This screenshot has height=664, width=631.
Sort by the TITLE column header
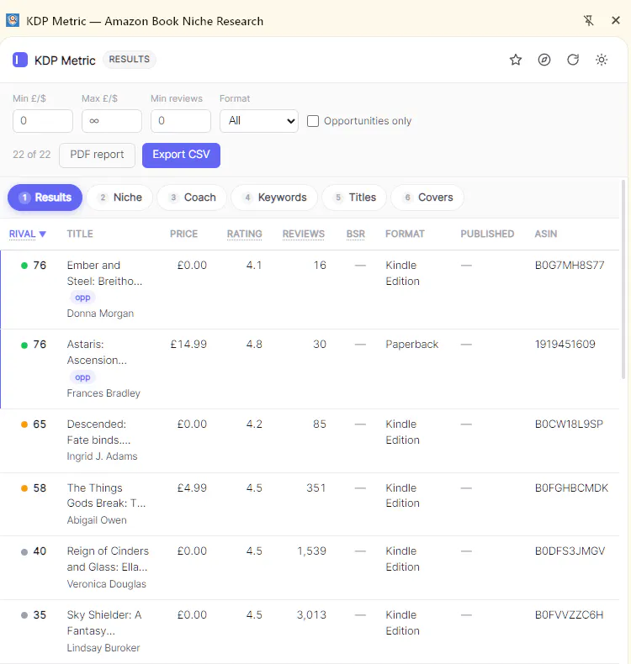80,234
